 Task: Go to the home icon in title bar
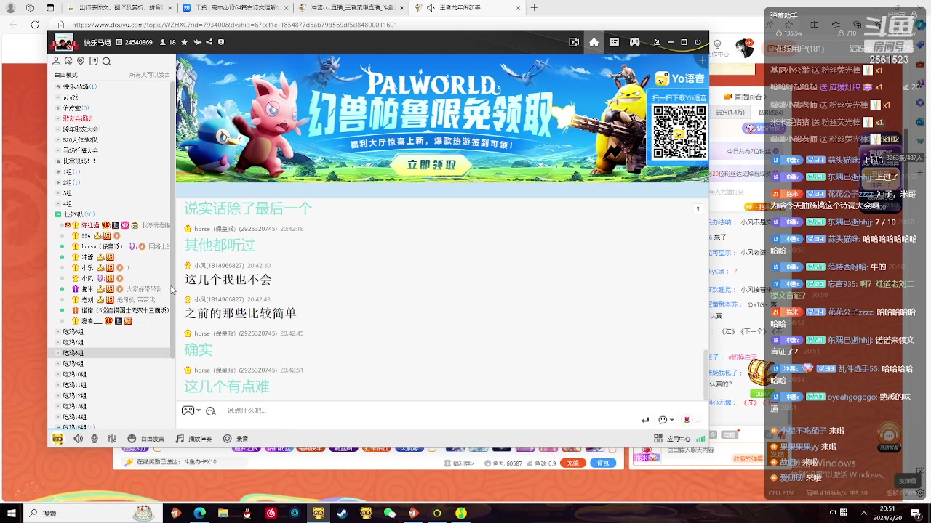[594, 42]
